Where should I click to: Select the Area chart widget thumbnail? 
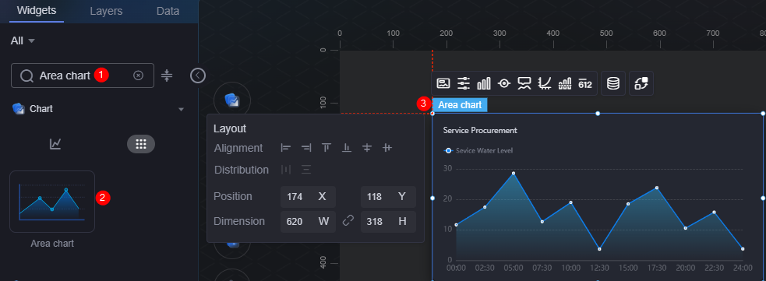[x=52, y=202]
